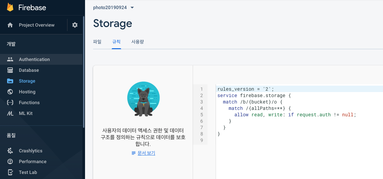Open Database from the sidebar

[41, 70]
